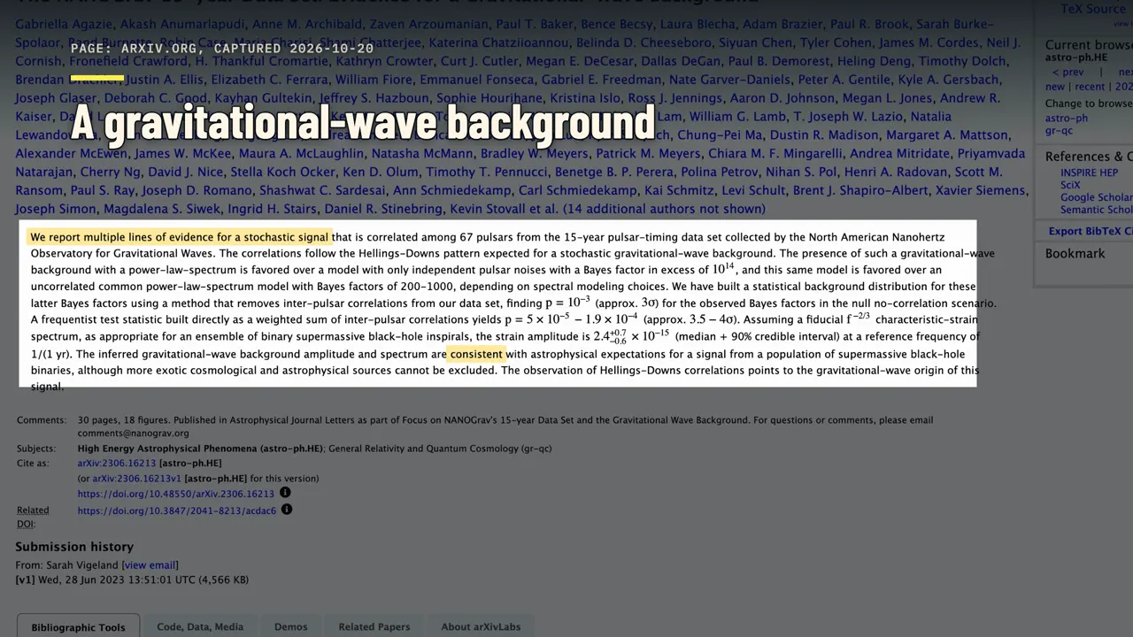The image size is (1133, 637).
Task: Open the Code, Data, Media tab
Action: click(200, 626)
